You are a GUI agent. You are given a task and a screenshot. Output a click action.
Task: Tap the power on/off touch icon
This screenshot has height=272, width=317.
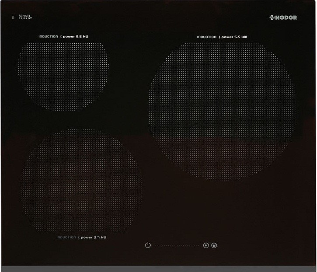click(148, 245)
